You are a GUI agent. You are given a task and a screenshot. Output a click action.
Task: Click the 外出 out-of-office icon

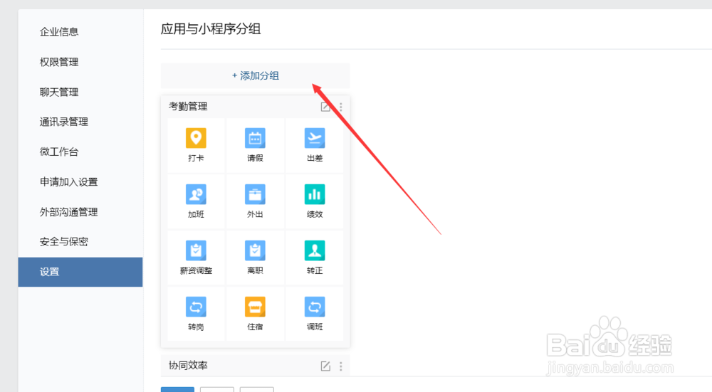tap(255, 195)
